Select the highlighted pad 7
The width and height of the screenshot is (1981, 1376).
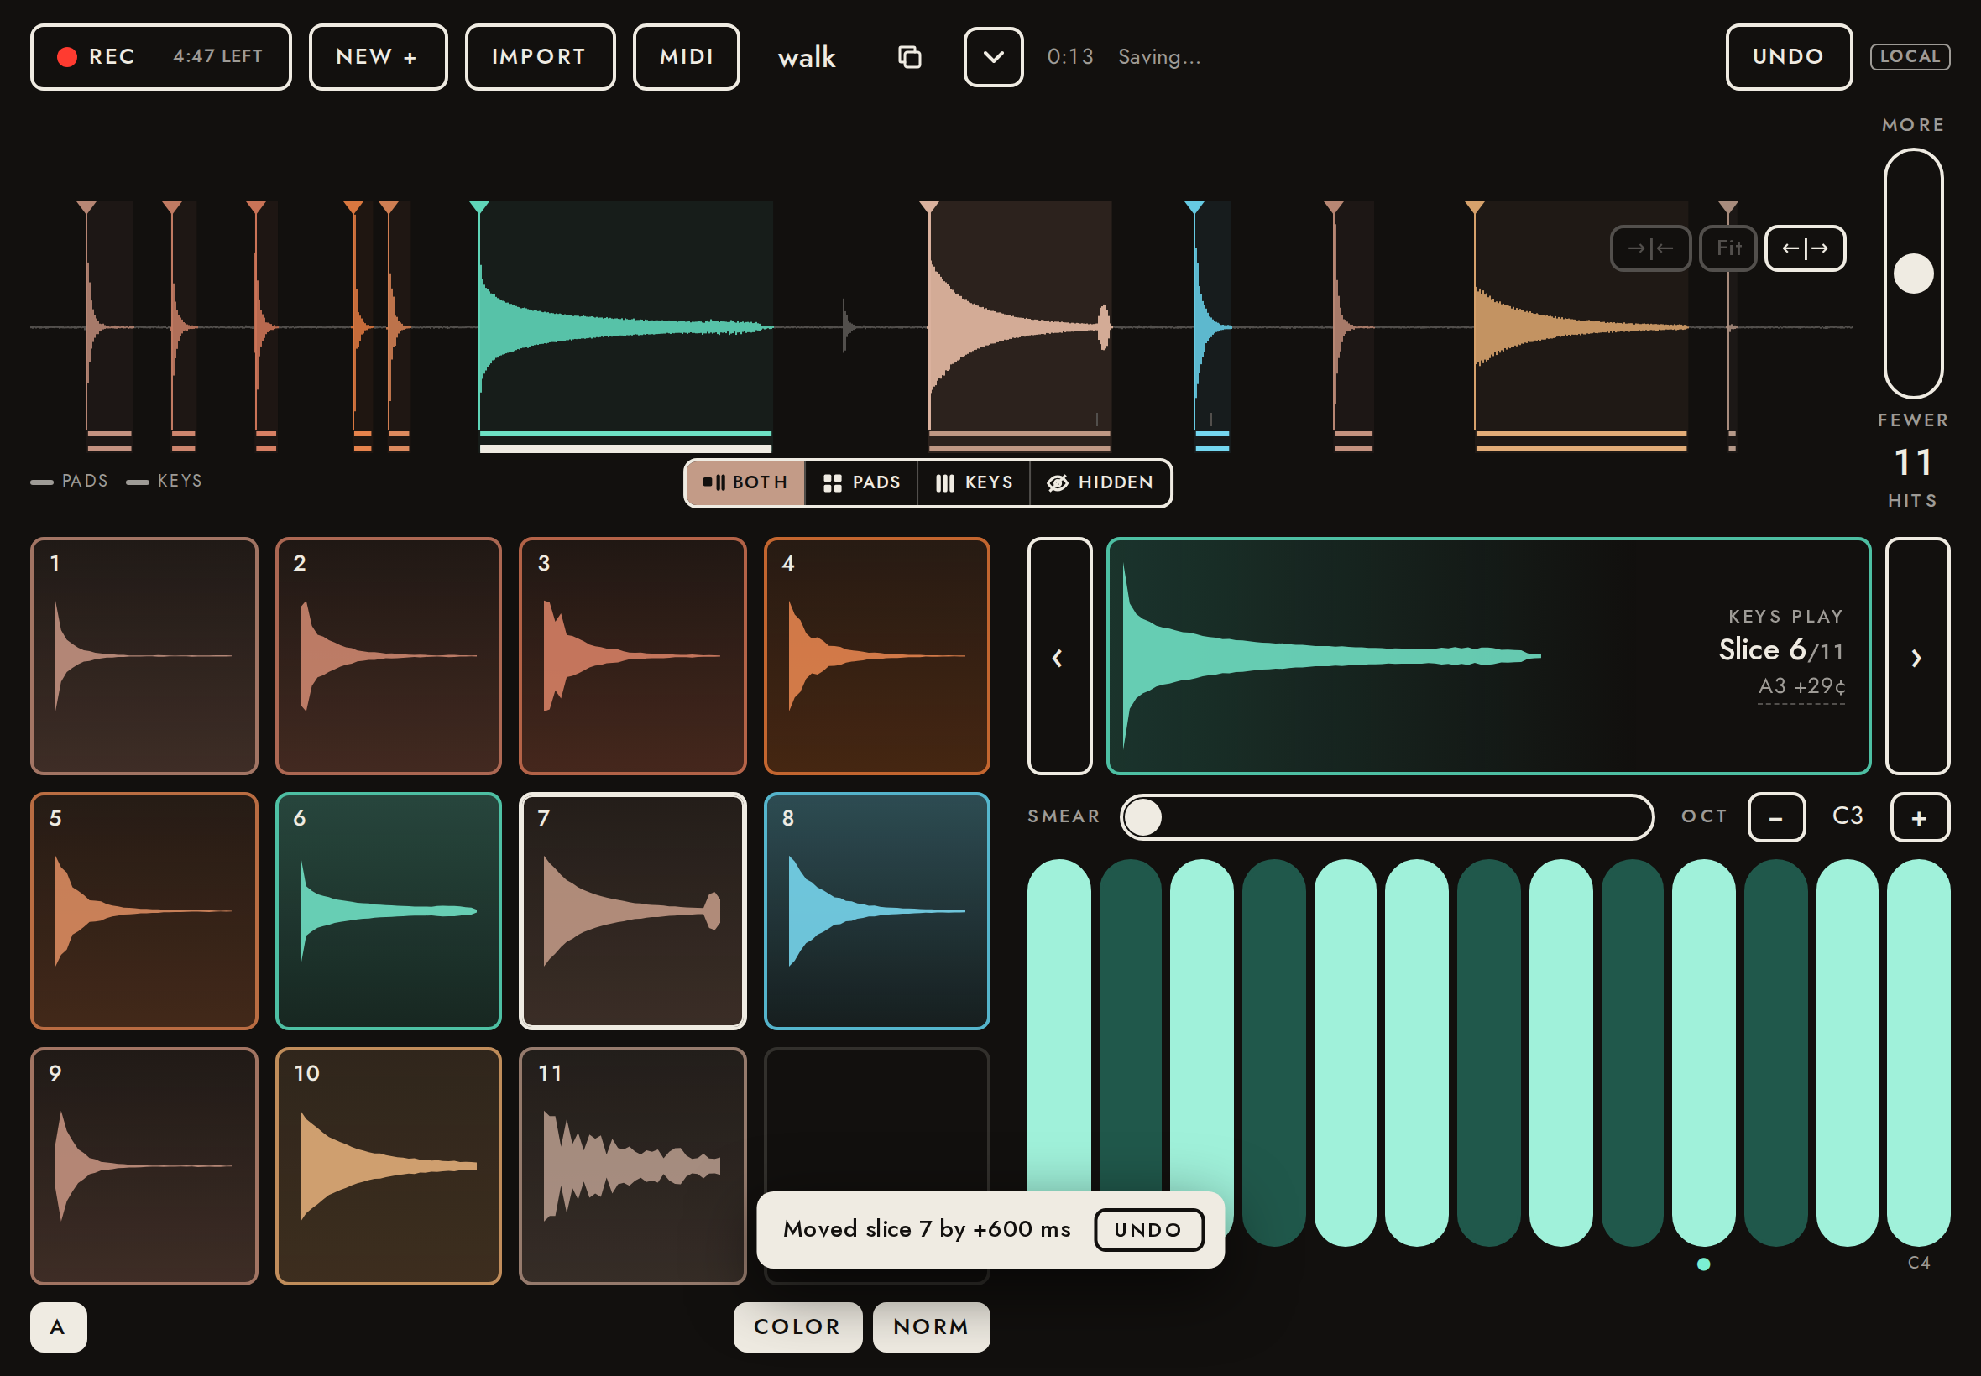(632, 911)
